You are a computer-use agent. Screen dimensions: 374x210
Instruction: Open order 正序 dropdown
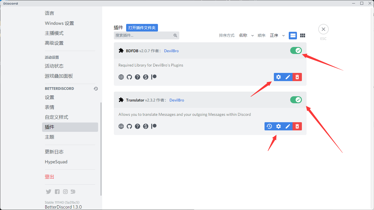(277, 35)
